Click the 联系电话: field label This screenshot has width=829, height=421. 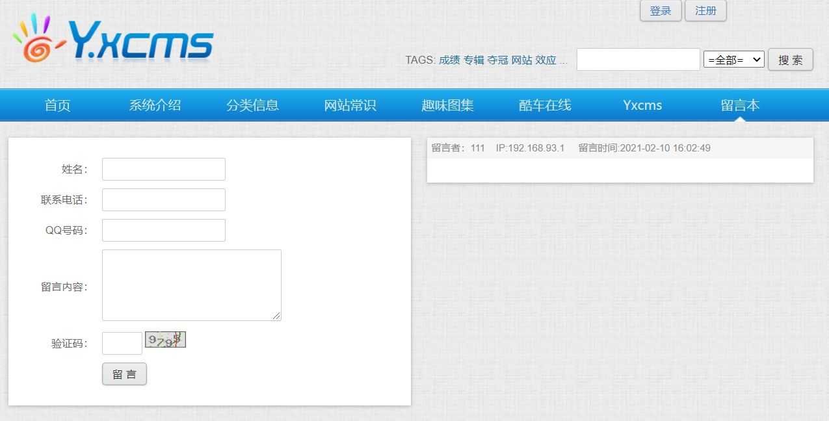click(64, 200)
